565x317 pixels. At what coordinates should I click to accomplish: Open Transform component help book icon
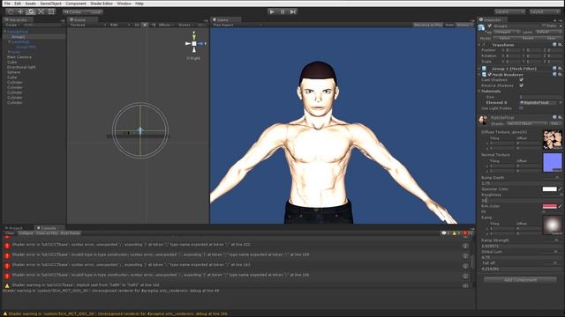[x=554, y=45]
